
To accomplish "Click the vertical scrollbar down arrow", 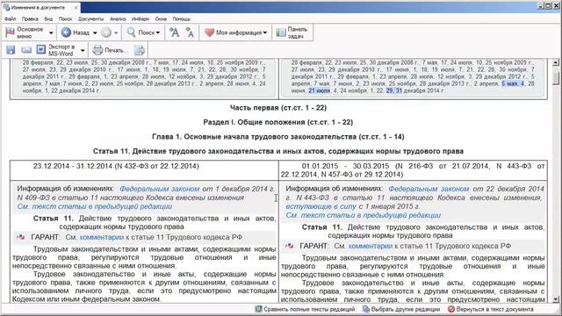I will coord(556,299).
